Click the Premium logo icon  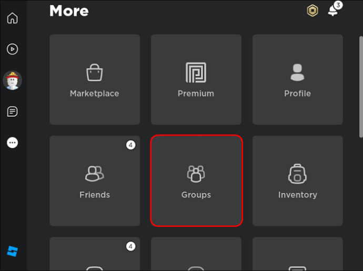(196, 73)
